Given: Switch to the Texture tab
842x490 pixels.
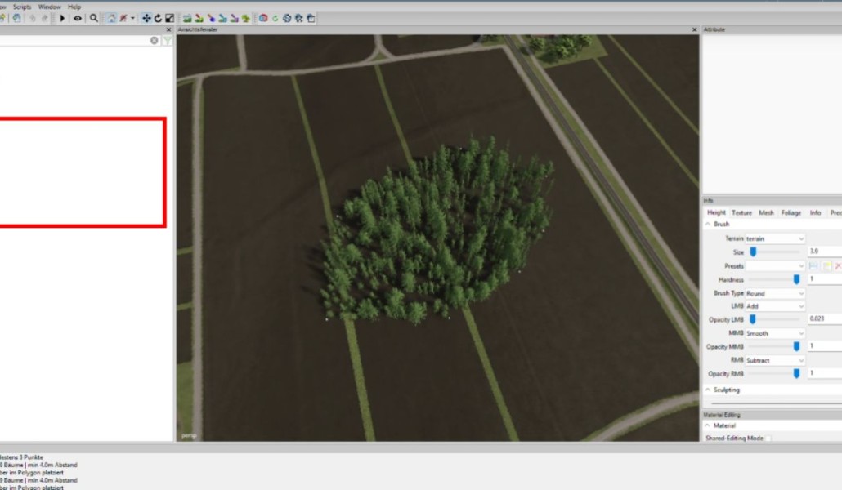Looking at the screenshot, I should pos(741,212).
